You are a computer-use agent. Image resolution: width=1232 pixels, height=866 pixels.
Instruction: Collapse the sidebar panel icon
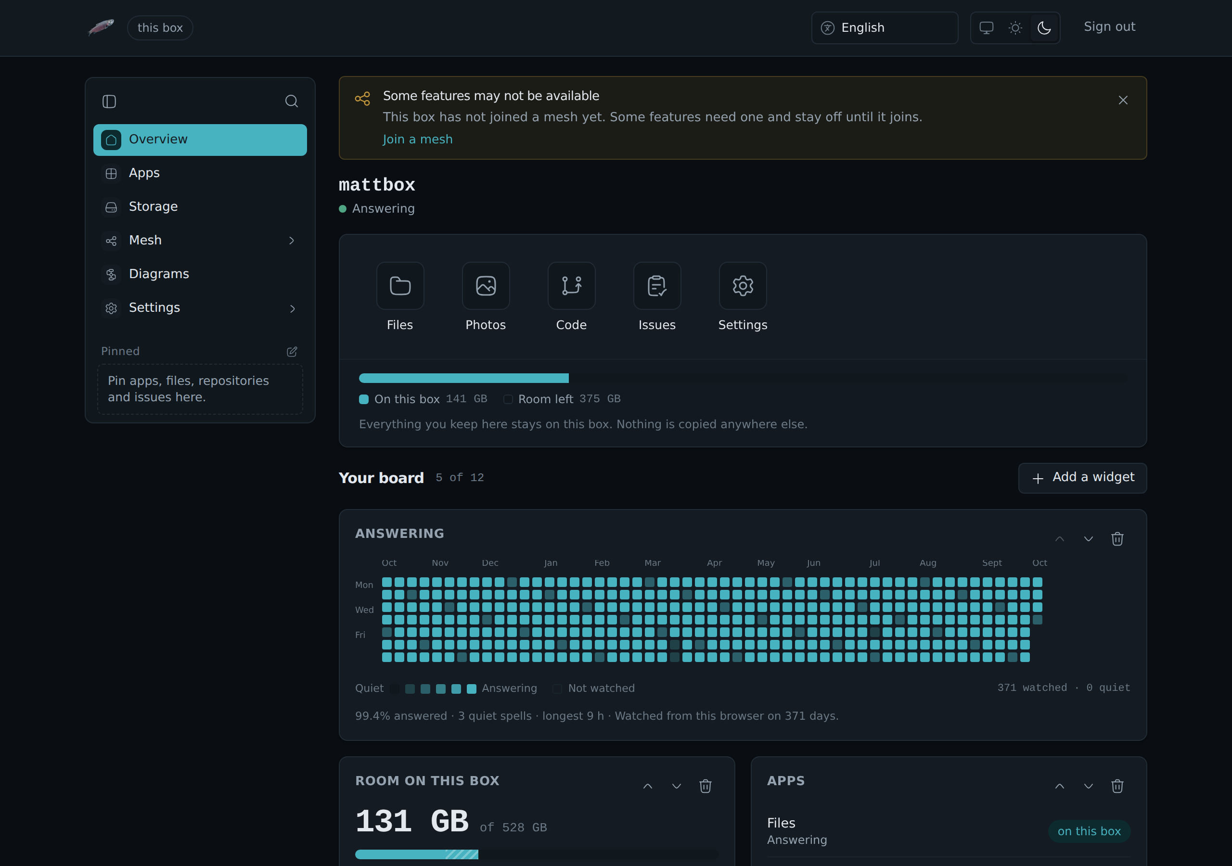[x=109, y=102]
